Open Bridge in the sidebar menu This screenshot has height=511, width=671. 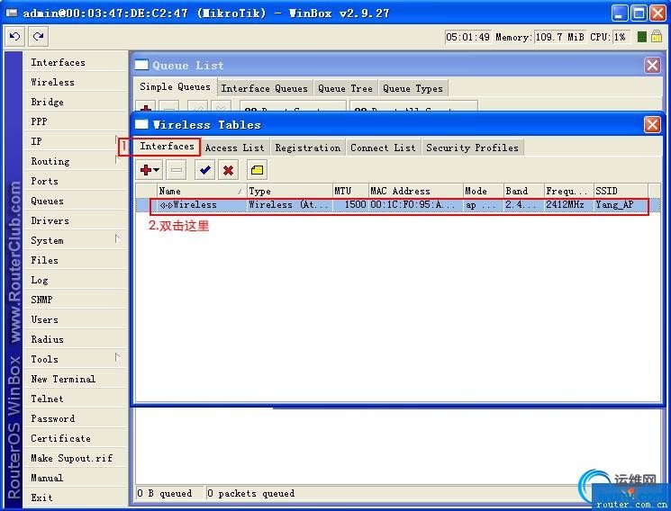tap(75, 102)
